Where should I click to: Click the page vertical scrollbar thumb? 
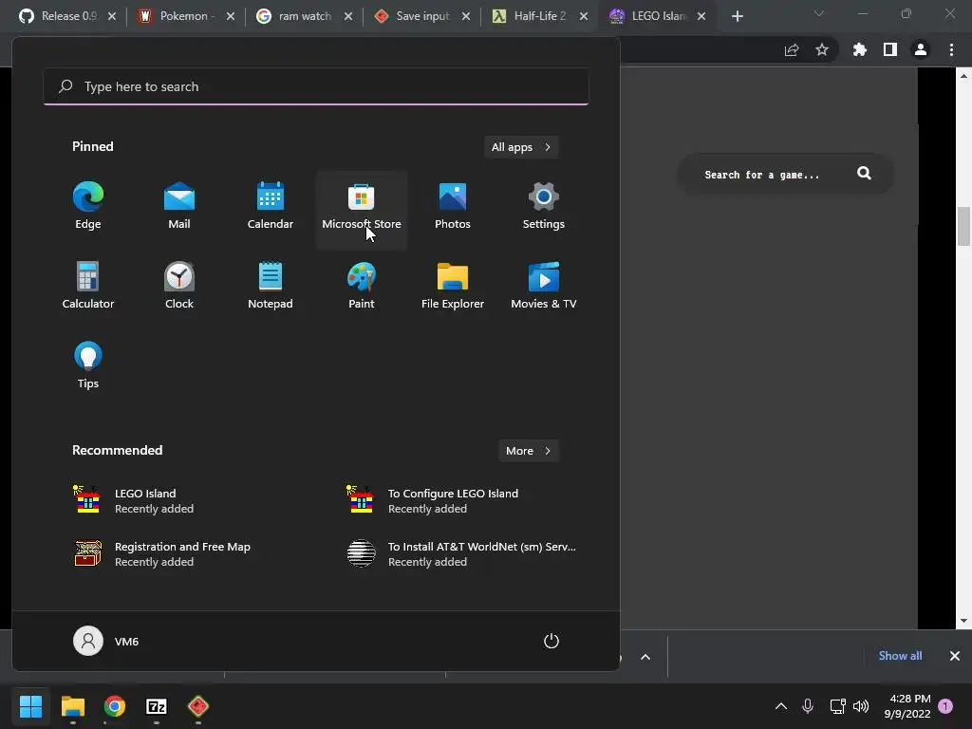tap(963, 226)
